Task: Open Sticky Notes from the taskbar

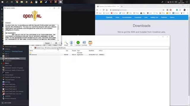Action: 41,2
